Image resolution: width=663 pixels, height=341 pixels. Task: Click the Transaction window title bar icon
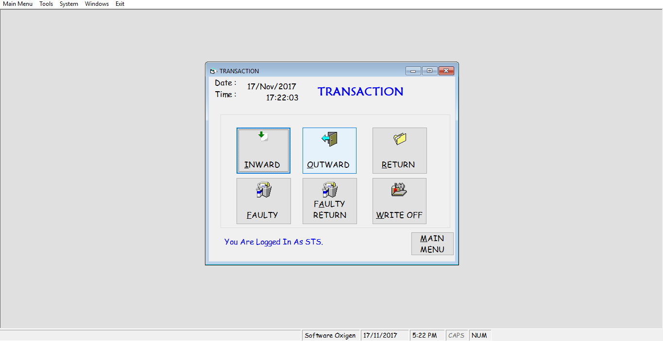coord(213,71)
